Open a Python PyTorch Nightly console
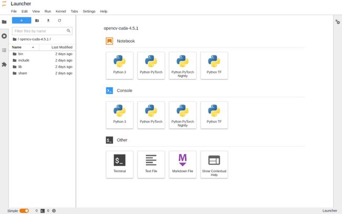The width and height of the screenshot is (342, 214). [x=183, y=115]
